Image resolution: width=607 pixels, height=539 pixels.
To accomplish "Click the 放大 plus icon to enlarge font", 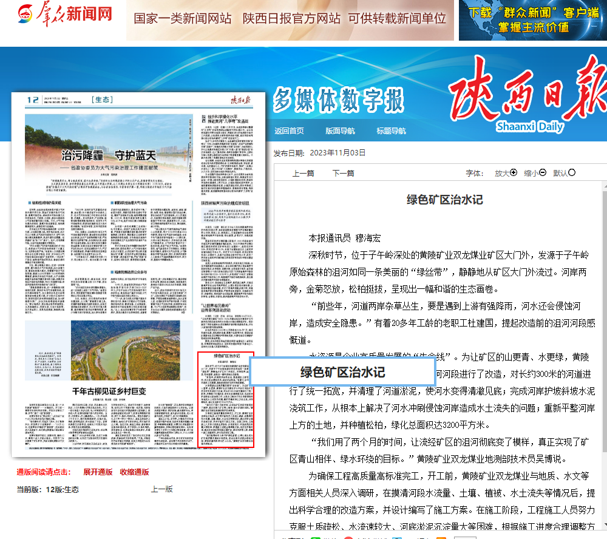I will coord(514,173).
